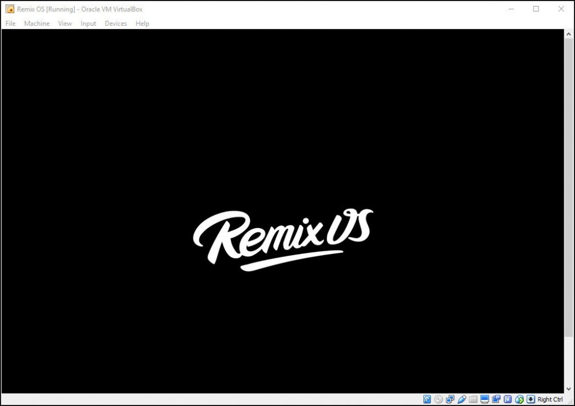Click the shared folders status icon
The image size is (575, 406).
pos(473,399)
